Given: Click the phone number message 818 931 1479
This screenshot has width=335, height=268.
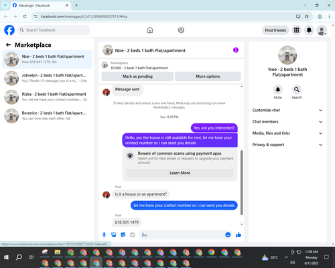Looking at the screenshot, I should 127,222.
